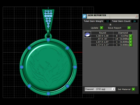Click green arrow for 0.006tw row
Viewport: 140px width, 105px height.
(x=131, y=45)
